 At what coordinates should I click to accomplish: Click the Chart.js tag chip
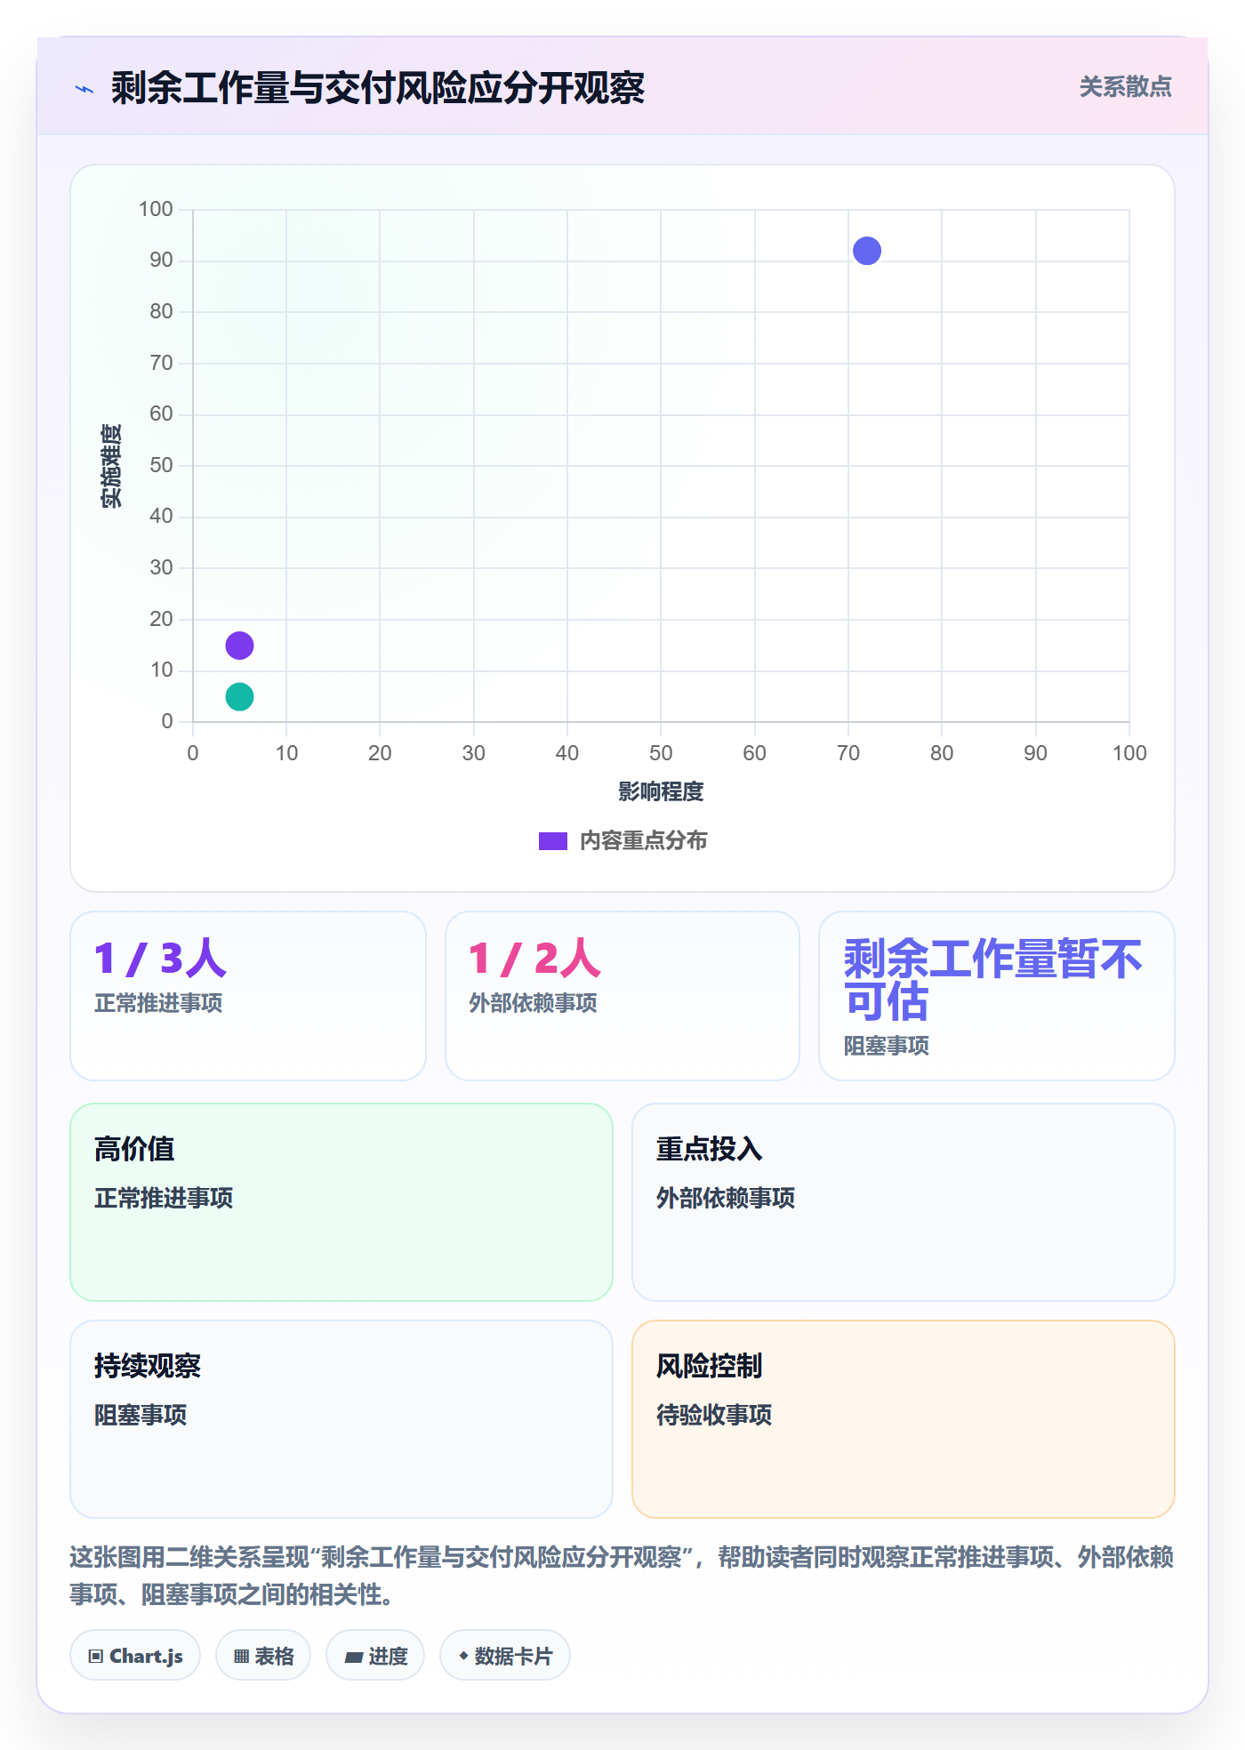coord(135,1656)
